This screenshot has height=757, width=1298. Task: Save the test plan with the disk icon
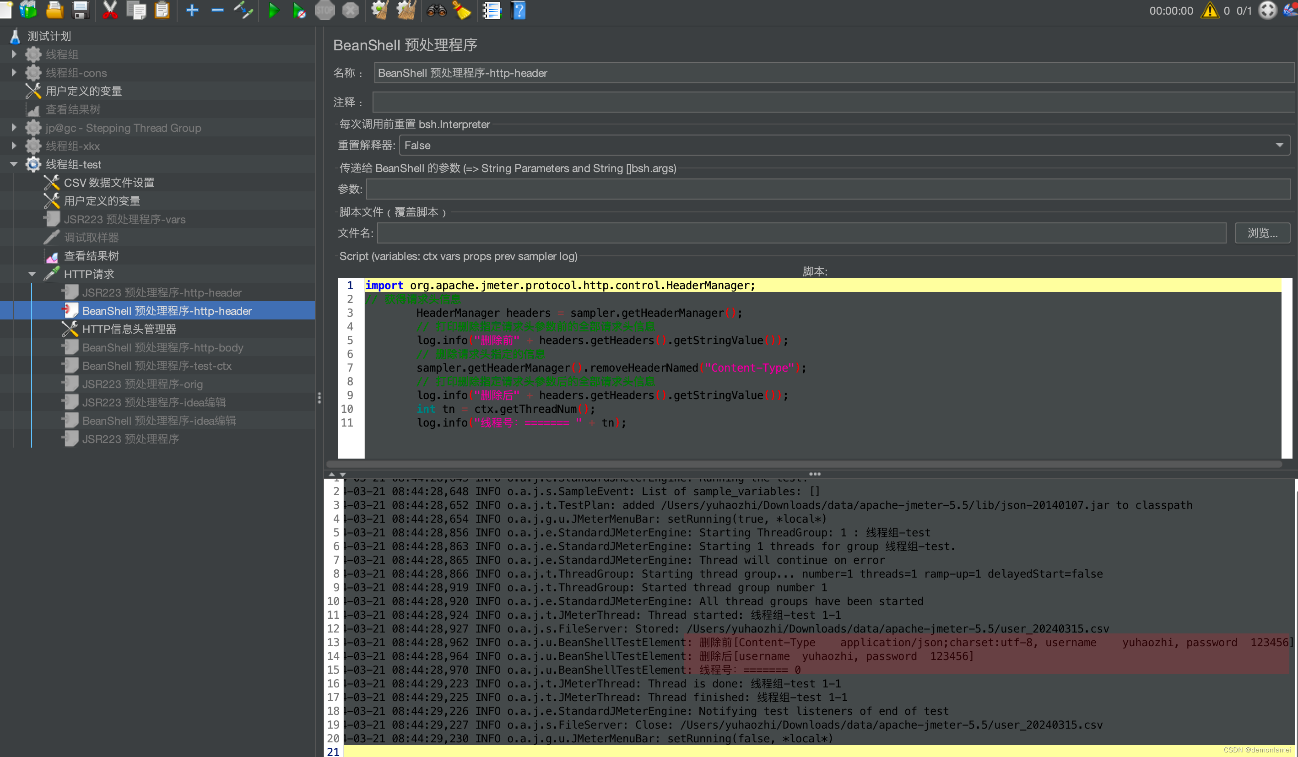coord(81,11)
